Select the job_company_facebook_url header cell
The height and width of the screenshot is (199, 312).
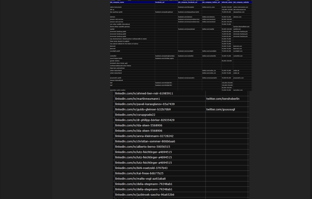click(x=188, y=2)
